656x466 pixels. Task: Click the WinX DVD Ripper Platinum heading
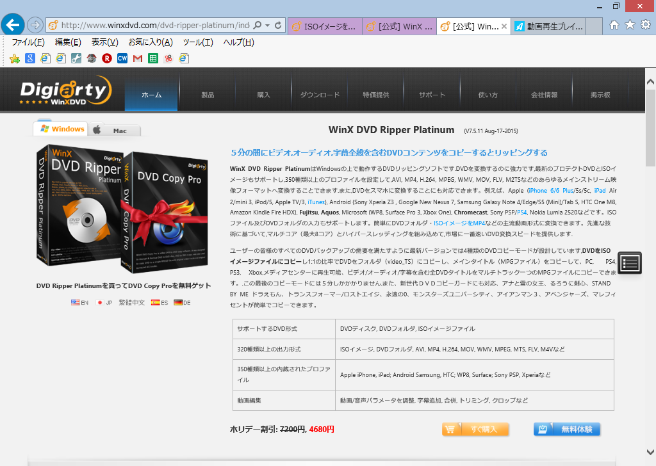point(391,130)
